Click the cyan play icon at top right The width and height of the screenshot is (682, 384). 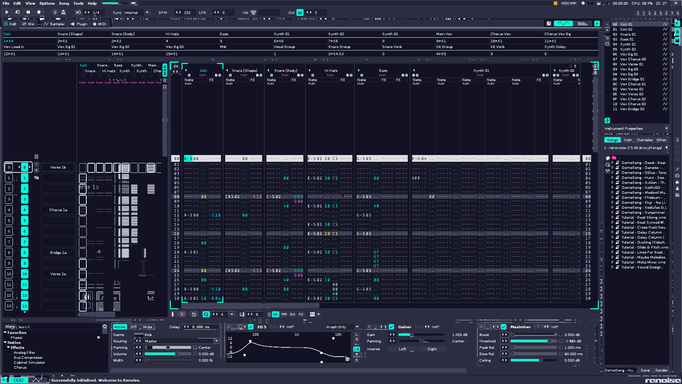(677, 23)
